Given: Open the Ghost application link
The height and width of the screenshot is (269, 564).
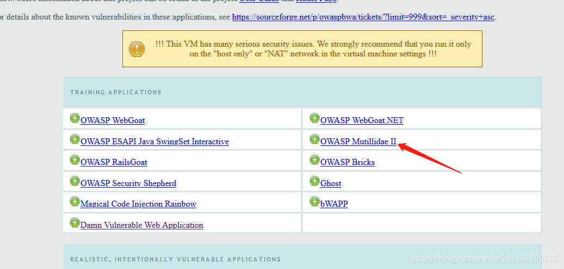Looking at the screenshot, I should [331, 184].
